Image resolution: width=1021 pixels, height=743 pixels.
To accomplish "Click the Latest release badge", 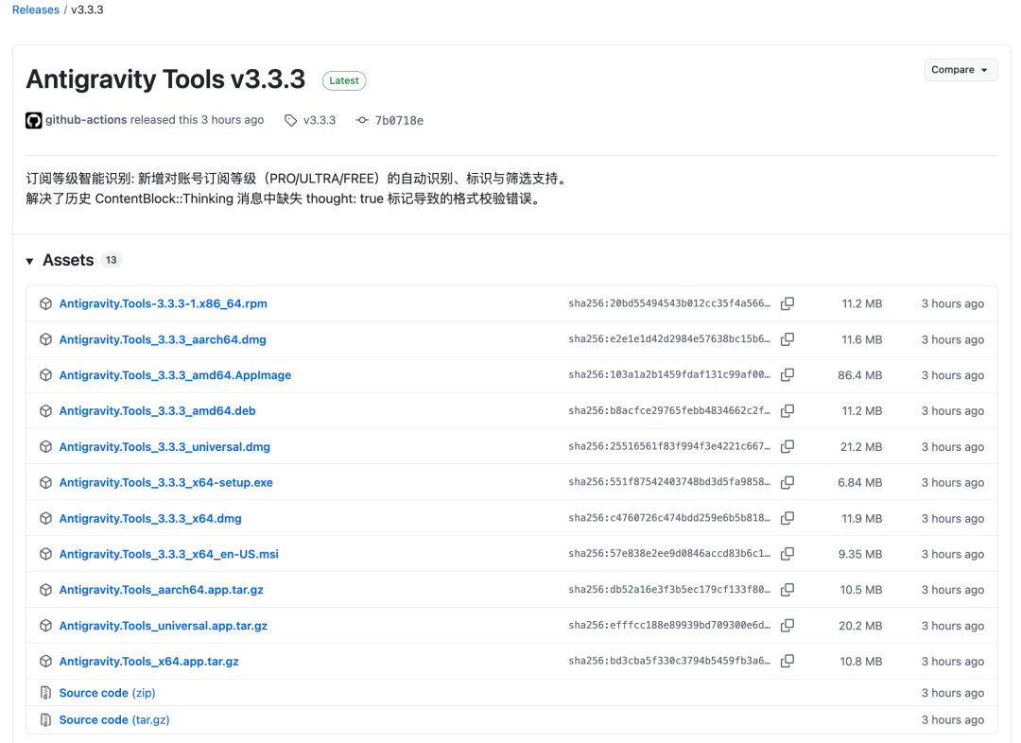I will pos(343,81).
